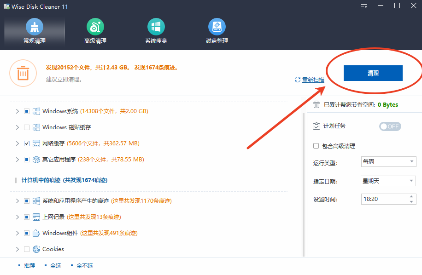Uncheck the 网络缓存 checkbox
Viewport: 422px width, 275px height.
(x=27, y=143)
